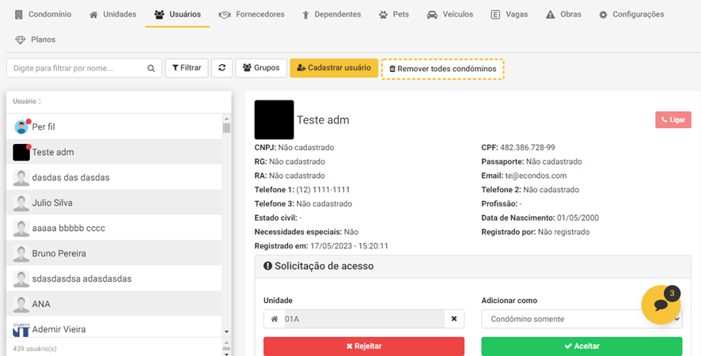Open the Filtrar options
Image resolution: width=701 pixels, height=356 pixels.
coord(187,68)
